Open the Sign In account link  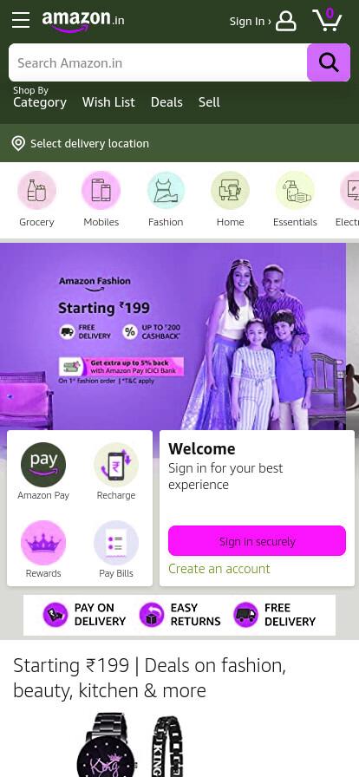coord(263,22)
